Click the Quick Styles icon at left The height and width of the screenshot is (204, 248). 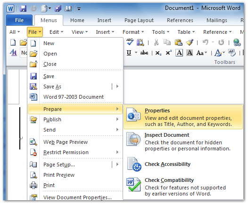pyautogui.click(x=13, y=52)
